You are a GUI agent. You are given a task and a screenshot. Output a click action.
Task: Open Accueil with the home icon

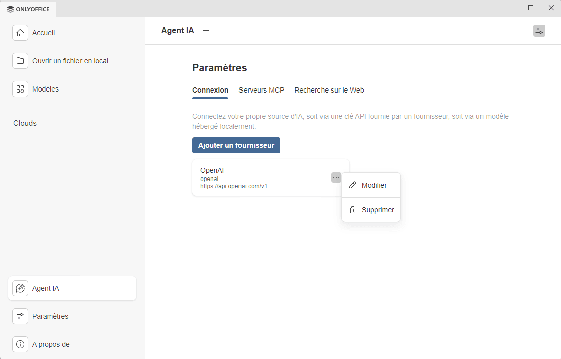tap(20, 32)
